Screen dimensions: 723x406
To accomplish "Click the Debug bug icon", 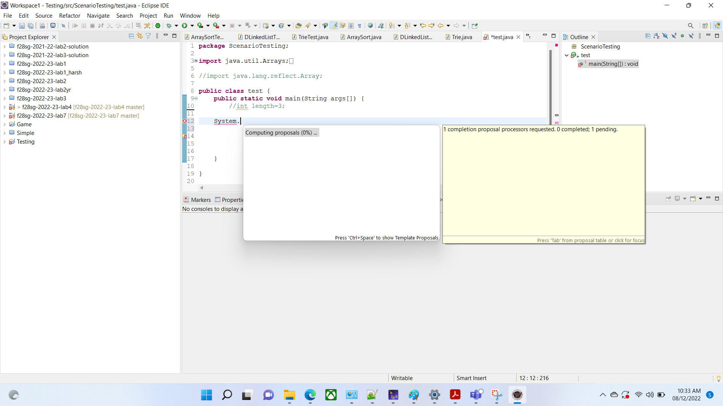I will pyautogui.click(x=169, y=26).
